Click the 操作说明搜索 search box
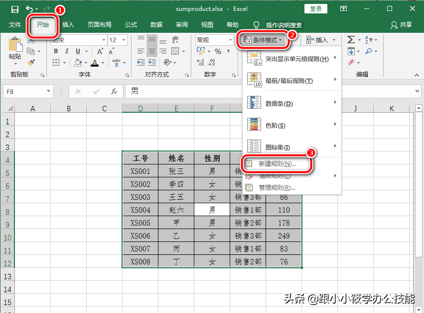 coord(283,25)
